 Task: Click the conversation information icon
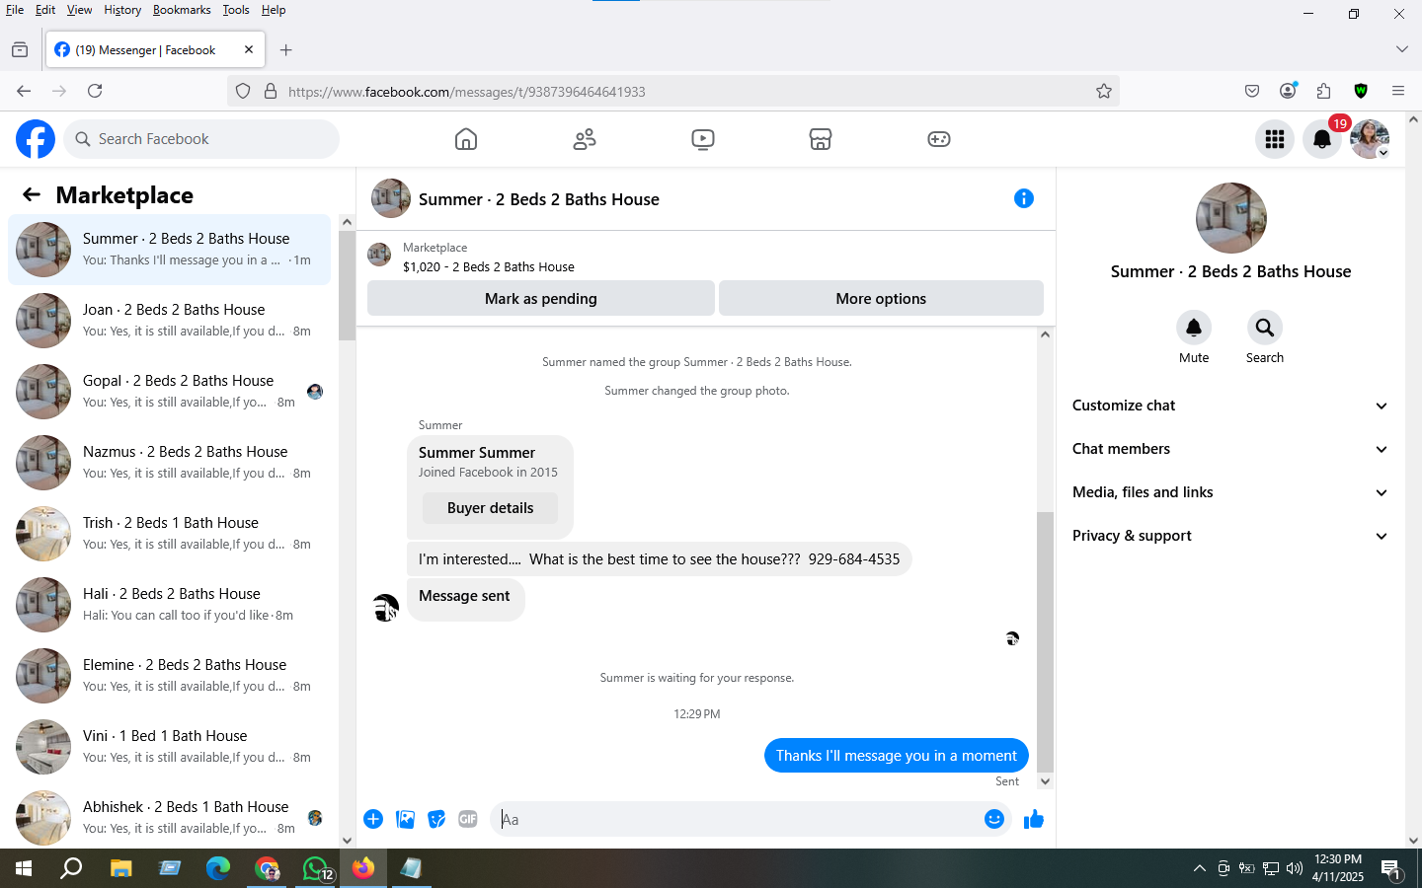(x=1024, y=198)
